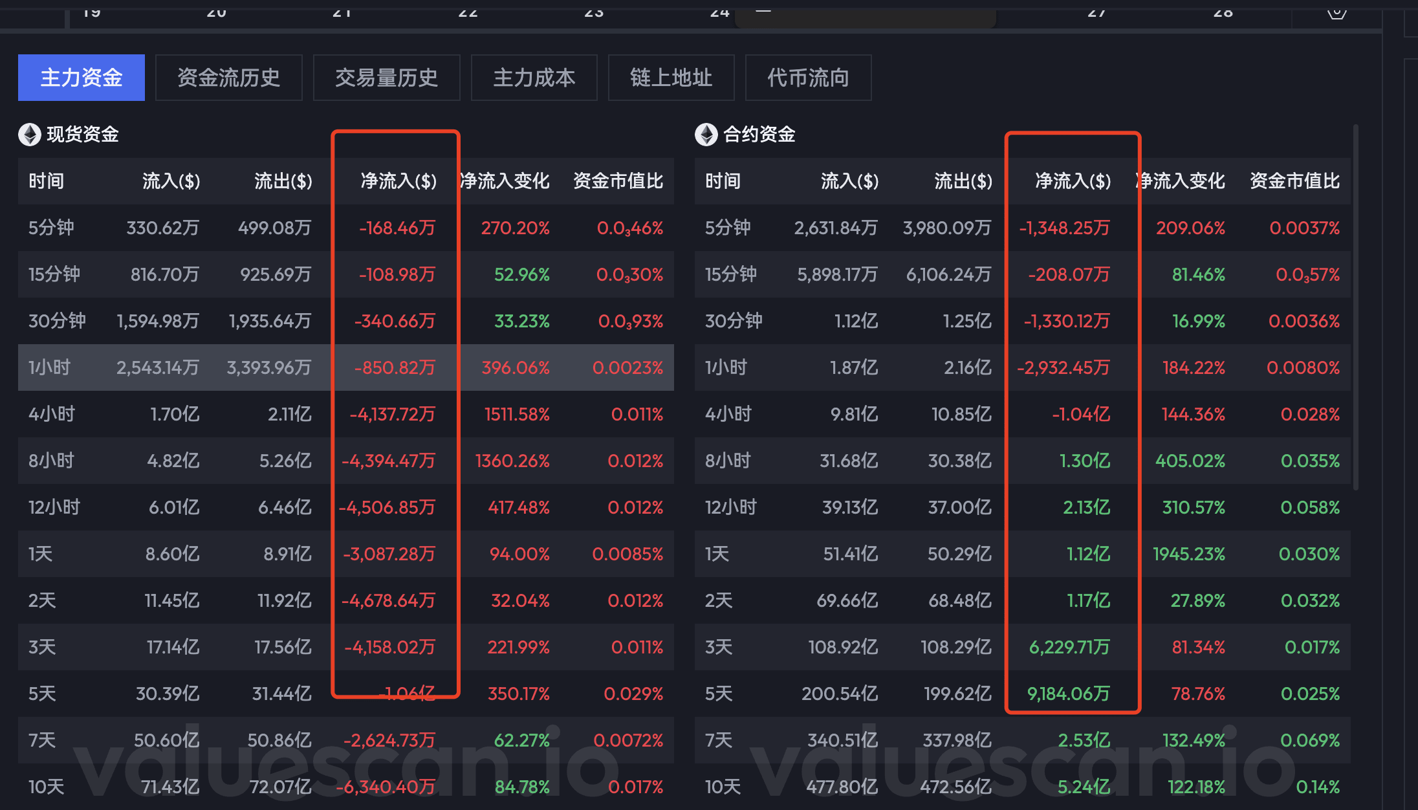The height and width of the screenshot is (810, 1418).
Task: Select the 主力资金 tab
Action: [81, 78]
